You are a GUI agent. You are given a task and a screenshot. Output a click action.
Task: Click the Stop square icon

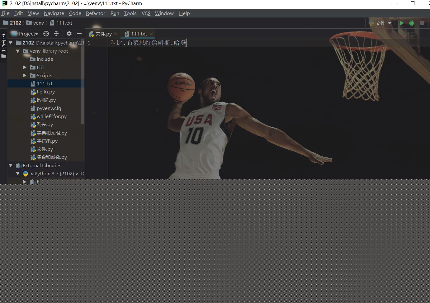(x=422, y=23)
